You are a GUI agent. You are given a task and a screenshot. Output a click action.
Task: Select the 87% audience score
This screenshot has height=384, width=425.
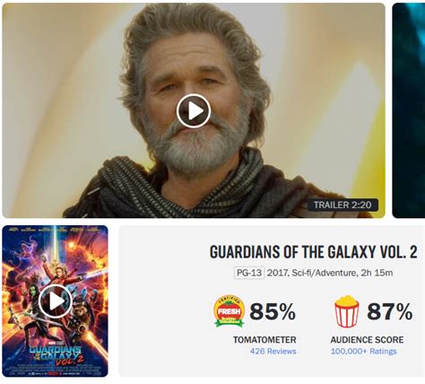pyautogui.click(x=390, y=311)
